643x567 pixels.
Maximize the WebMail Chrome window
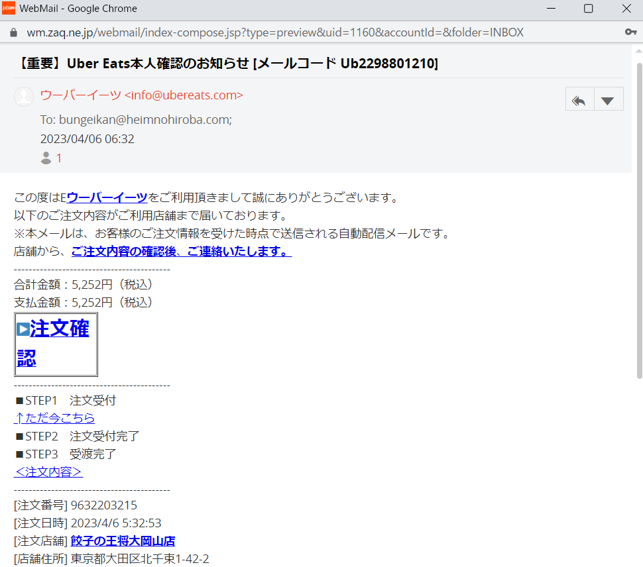tap(589, 8)
